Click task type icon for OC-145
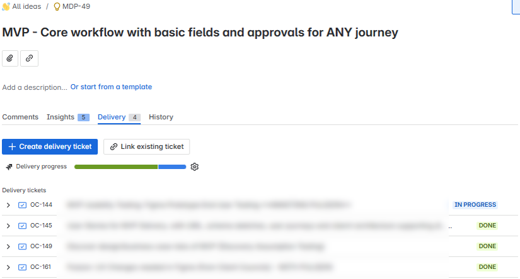The height and width of the screenshot is (279, 520). tap(23, 226)
